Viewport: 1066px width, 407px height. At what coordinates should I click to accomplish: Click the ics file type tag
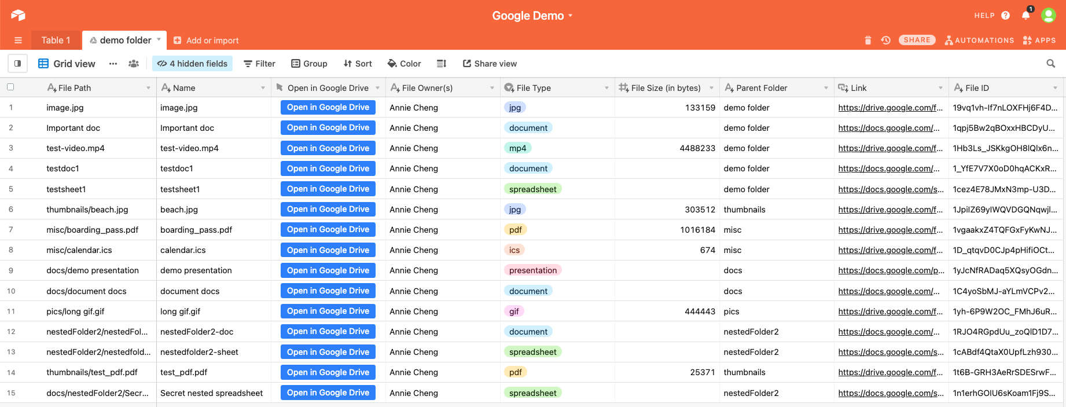click(x=514, y=250)
